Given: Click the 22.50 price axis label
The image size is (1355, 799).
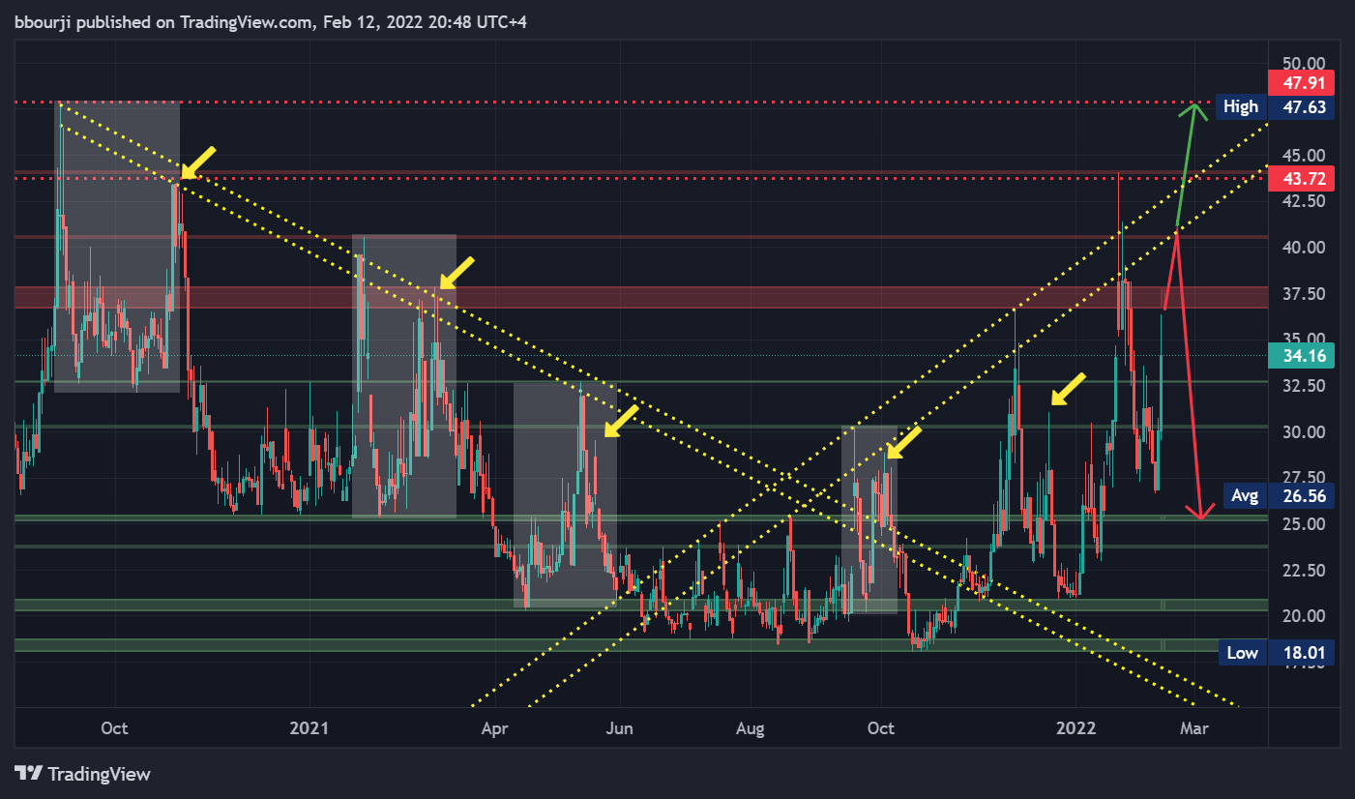Looking at the screenshot, I should click(x=1303, y=570).
